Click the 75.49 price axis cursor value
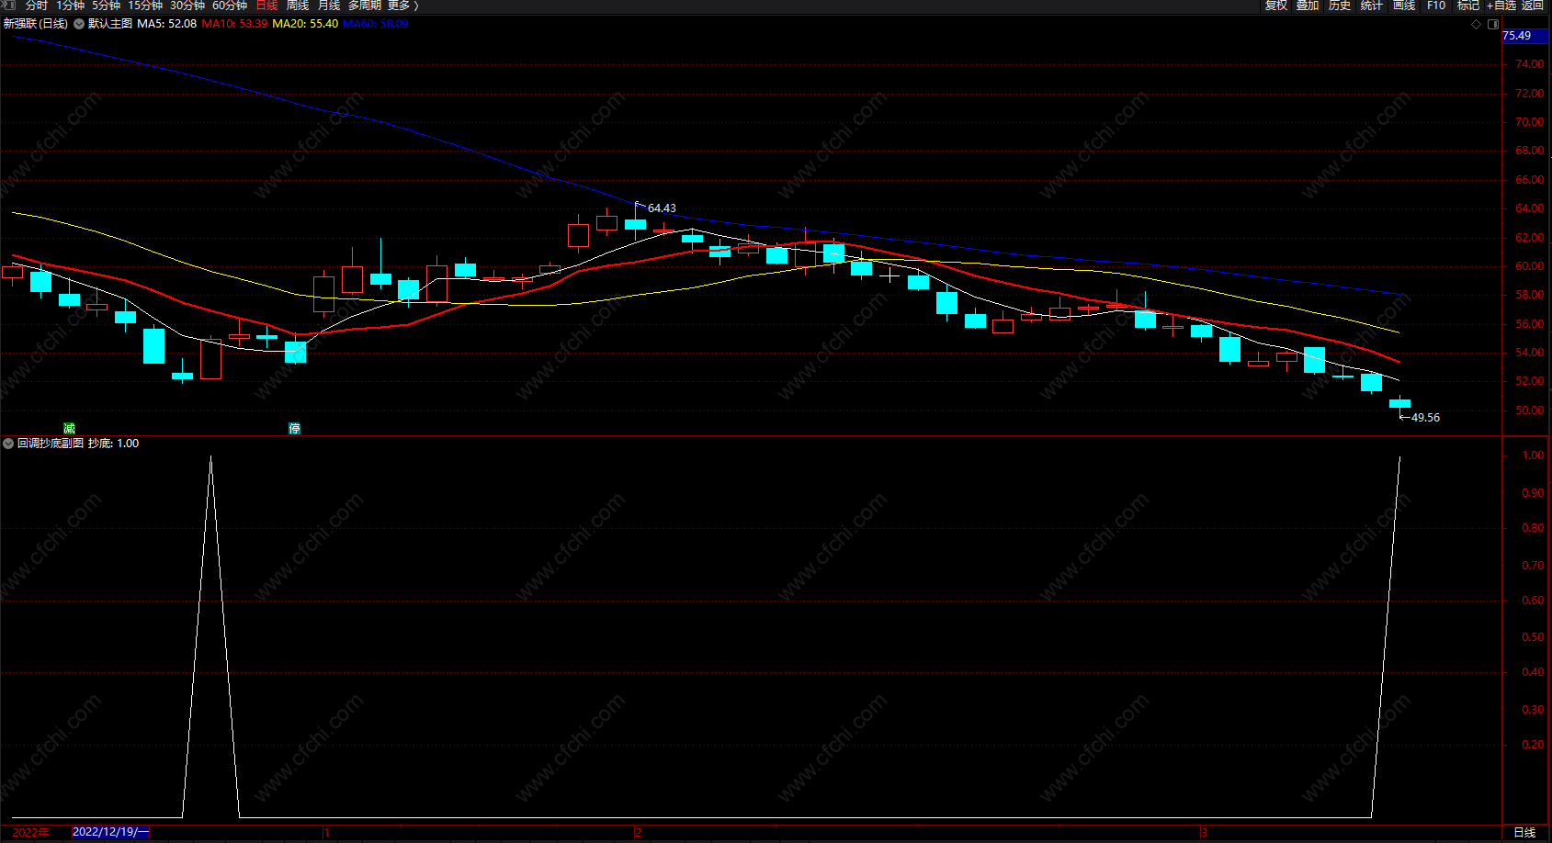1552x843 pixels. (x=1517, y=36)
